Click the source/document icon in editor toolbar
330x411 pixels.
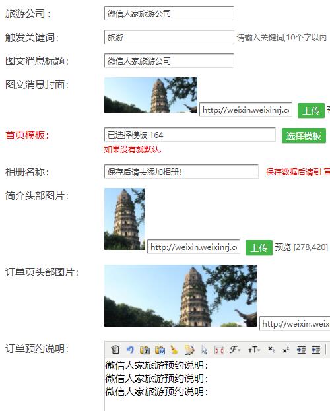click(x=115, y=350)
